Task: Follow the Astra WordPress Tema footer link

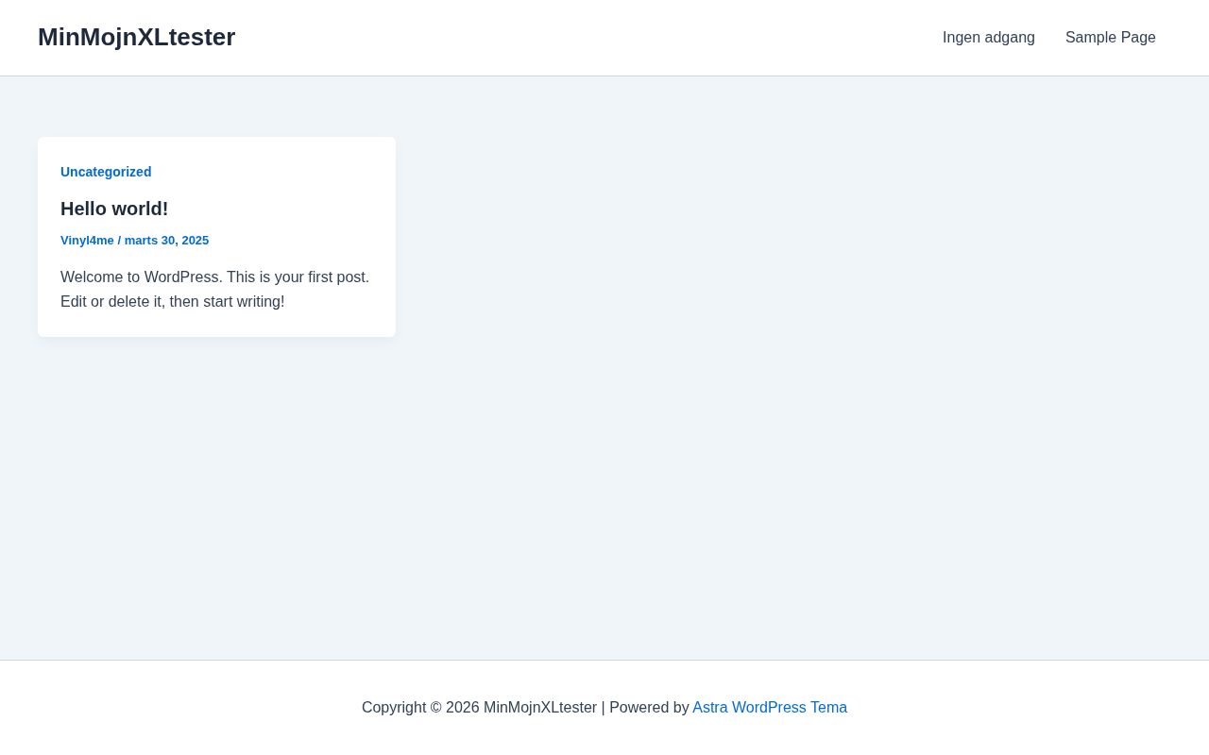Action: pyautogui.click(x=769, y=708)
